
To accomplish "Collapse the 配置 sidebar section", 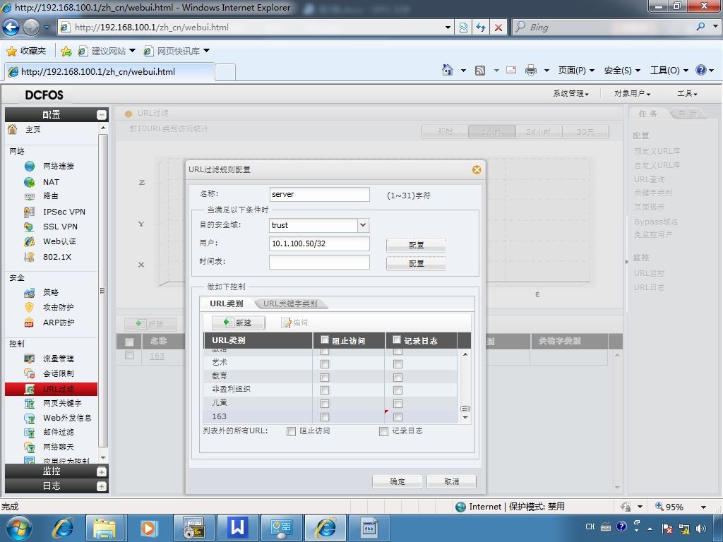I will point(102,115).
